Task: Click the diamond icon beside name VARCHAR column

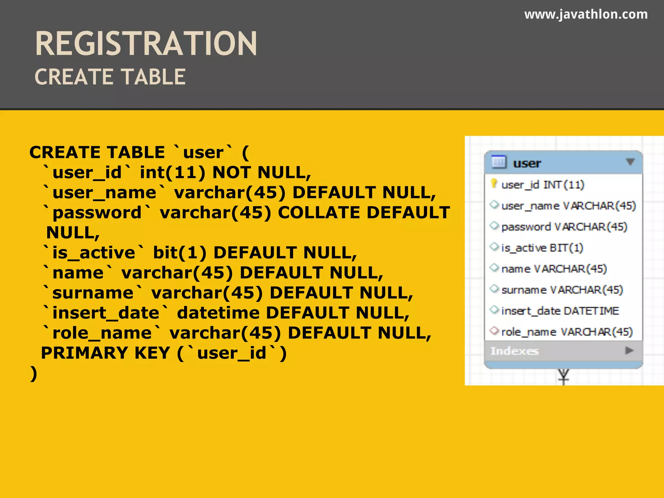Action: click(494, 268)
